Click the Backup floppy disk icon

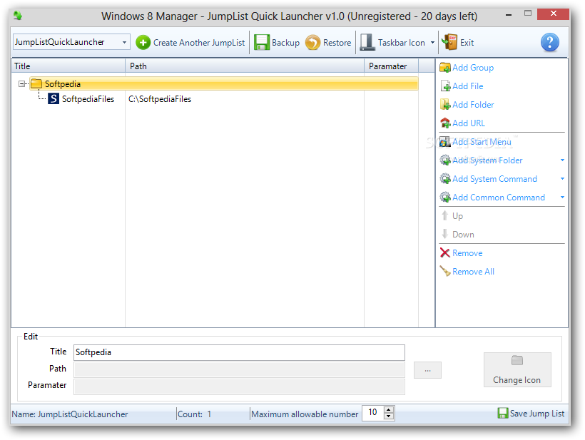[262, 42]
